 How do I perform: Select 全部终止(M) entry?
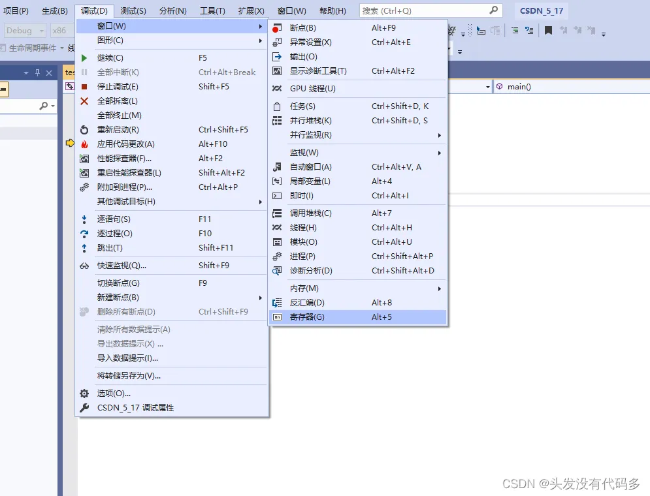[172, 116]
